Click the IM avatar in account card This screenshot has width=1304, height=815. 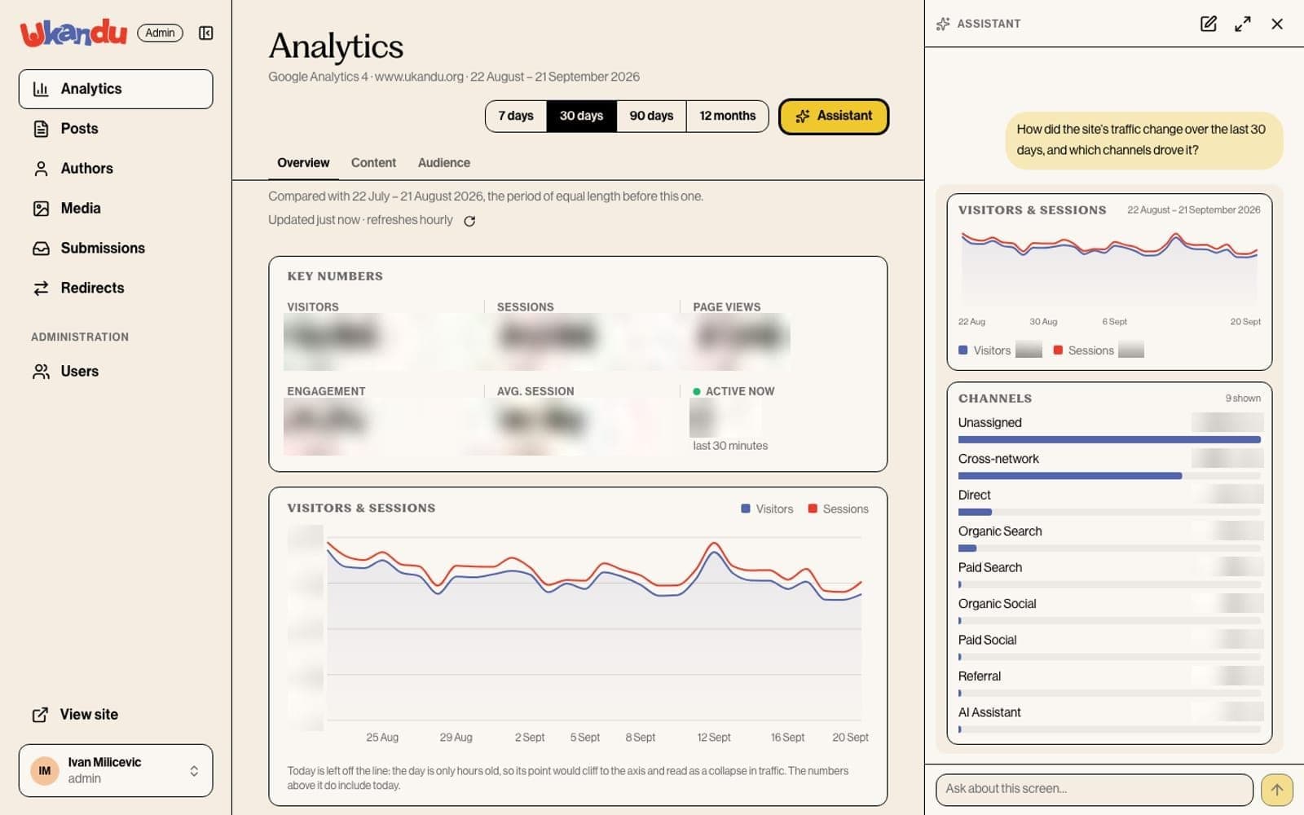click(x=45, y=770)
